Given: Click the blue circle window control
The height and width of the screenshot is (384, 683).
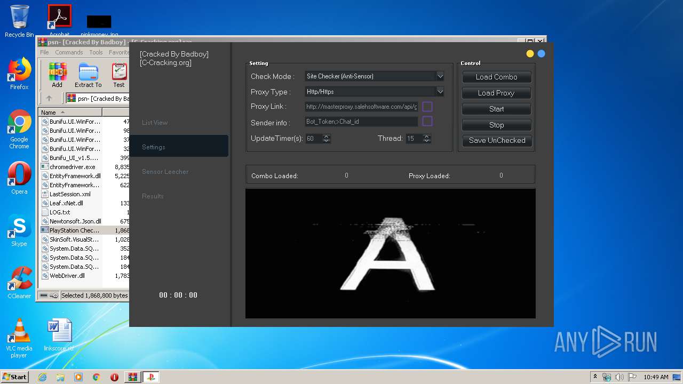Looking at the screenshot, I should coord(541,53).
